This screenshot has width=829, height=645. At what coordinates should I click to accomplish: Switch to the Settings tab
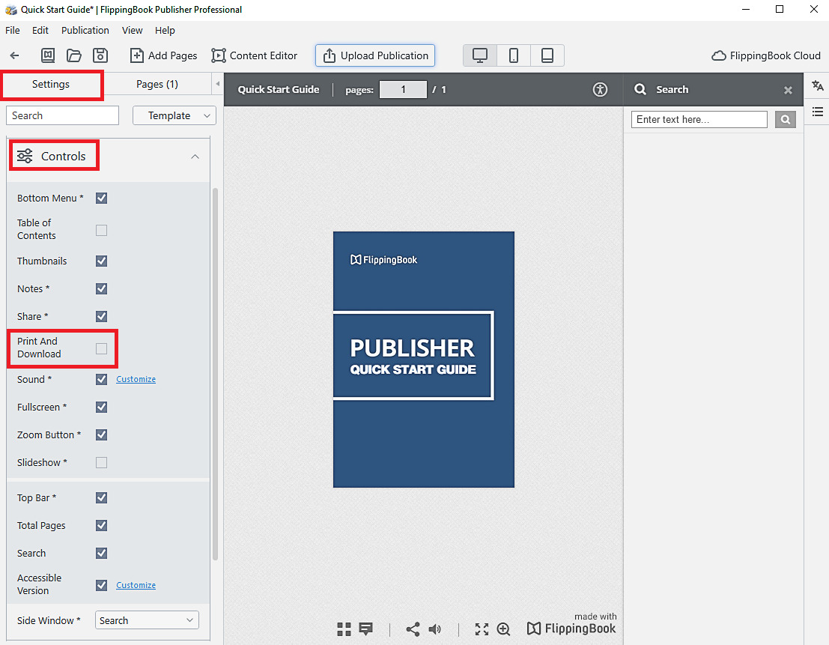[x=51, y=84]
